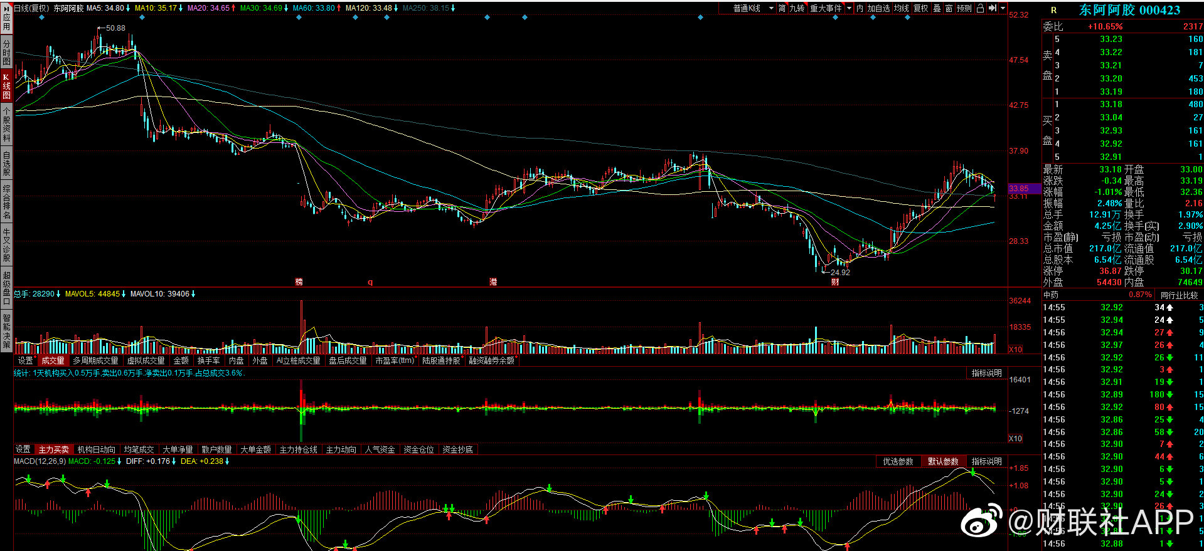The height and width of the screenshot is (551, 1204).
Task: Open the 普通K线 chart type dropdown
Action: pos(753,8)
